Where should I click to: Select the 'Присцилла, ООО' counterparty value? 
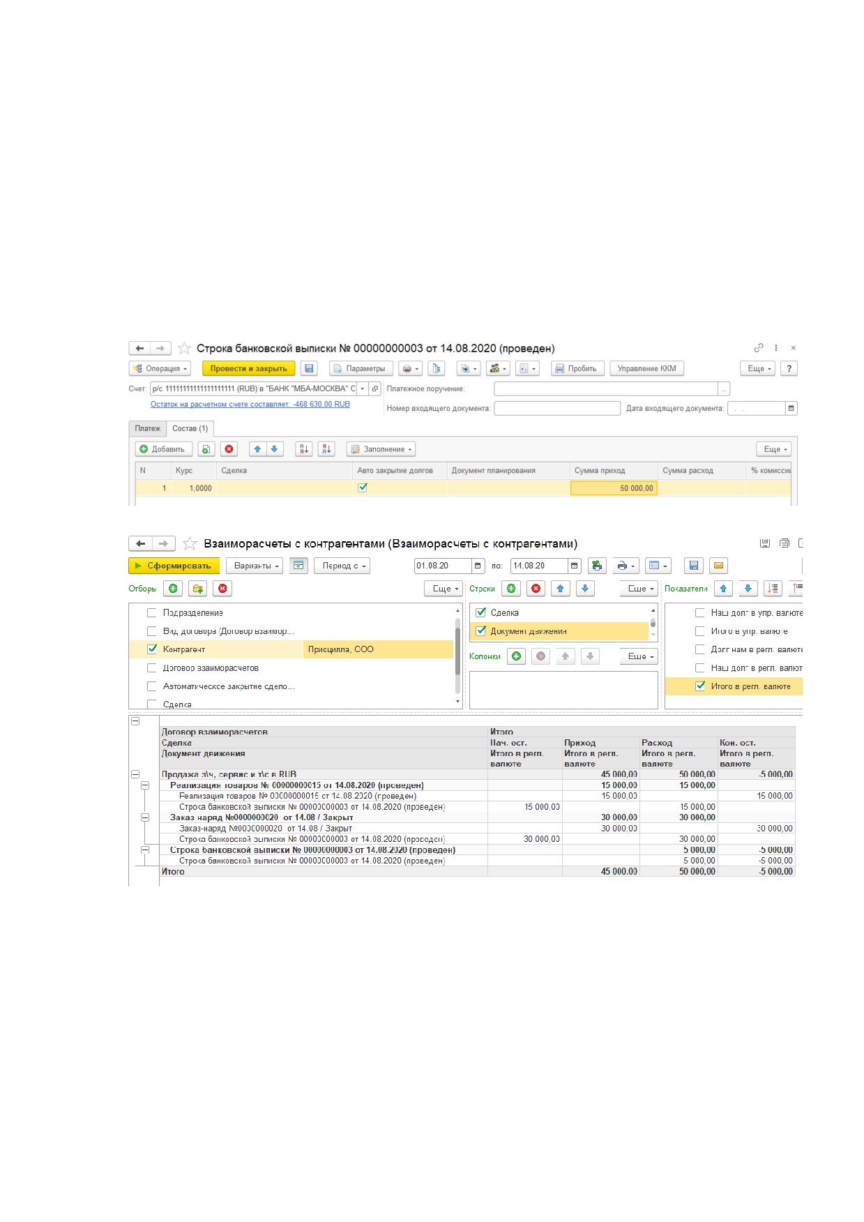379,649
